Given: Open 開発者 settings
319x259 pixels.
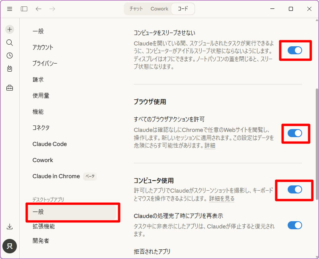Looking at the screenshot, I should coord(41,241).
